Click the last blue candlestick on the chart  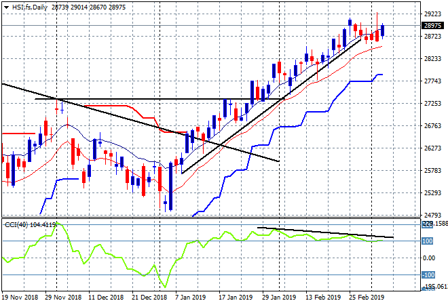click(383, 30)
